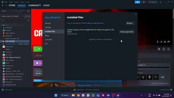
Task: Click the Steam forward navigation arrow
Action: tap(6, 5)
